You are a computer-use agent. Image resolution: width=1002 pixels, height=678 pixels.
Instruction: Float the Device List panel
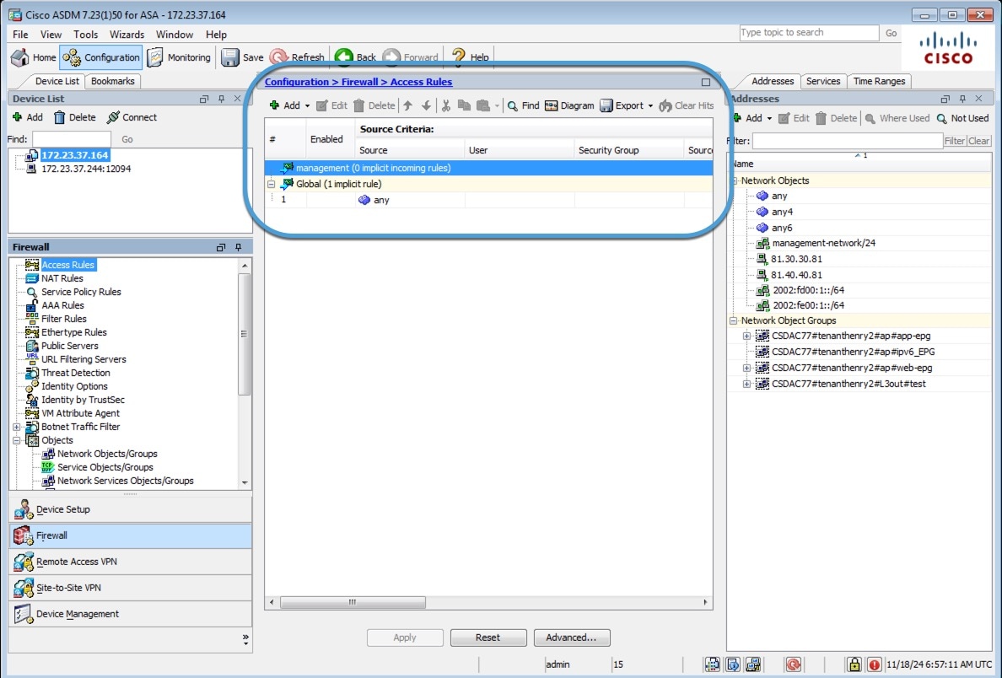coord(204,99)
